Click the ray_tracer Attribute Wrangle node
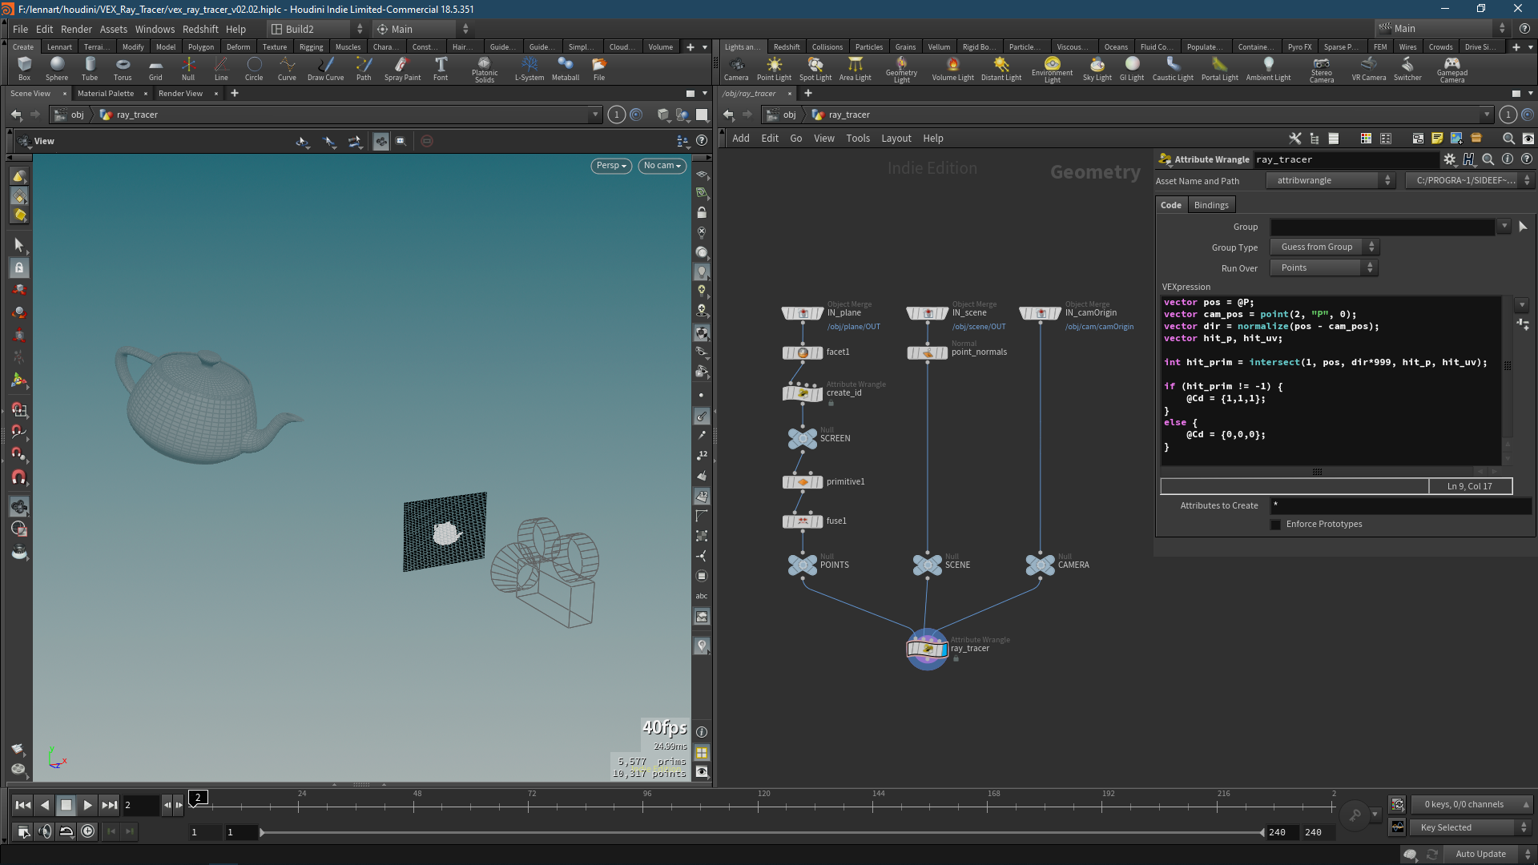 pos(927,649)
